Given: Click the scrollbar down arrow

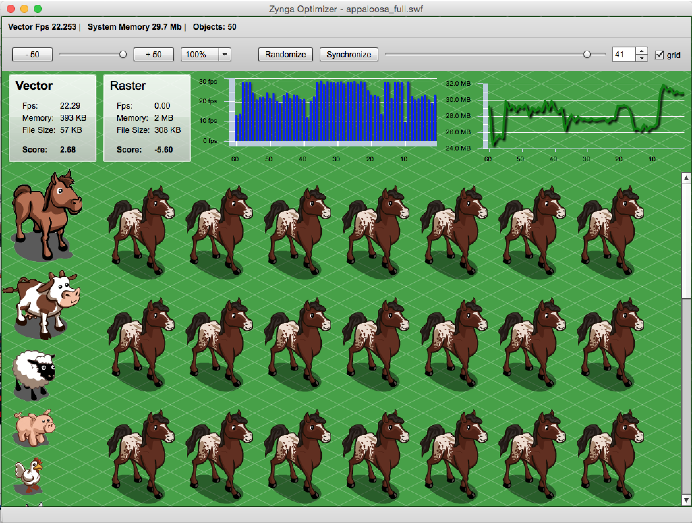Looking at the screenshot, I should [686, 500].
